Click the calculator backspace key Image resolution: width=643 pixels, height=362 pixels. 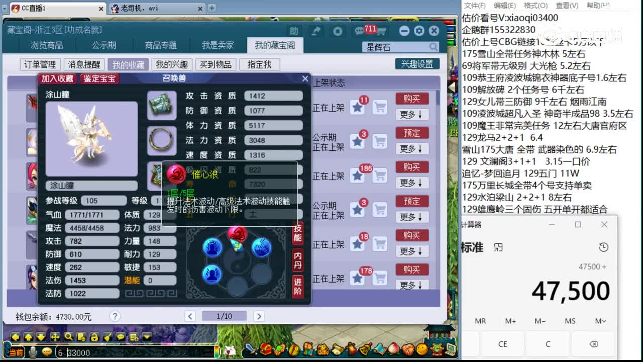pyautogui.click(x=593, y=344)
